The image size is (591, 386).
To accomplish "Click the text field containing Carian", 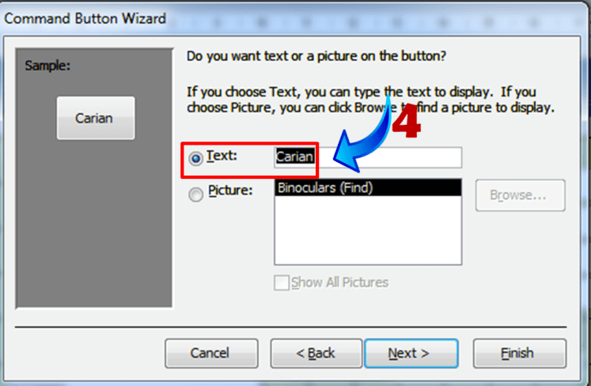I will click(x=368, y=157).
